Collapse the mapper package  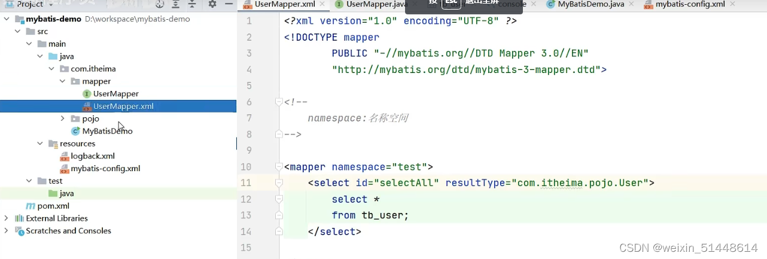(x=62, y=81)
